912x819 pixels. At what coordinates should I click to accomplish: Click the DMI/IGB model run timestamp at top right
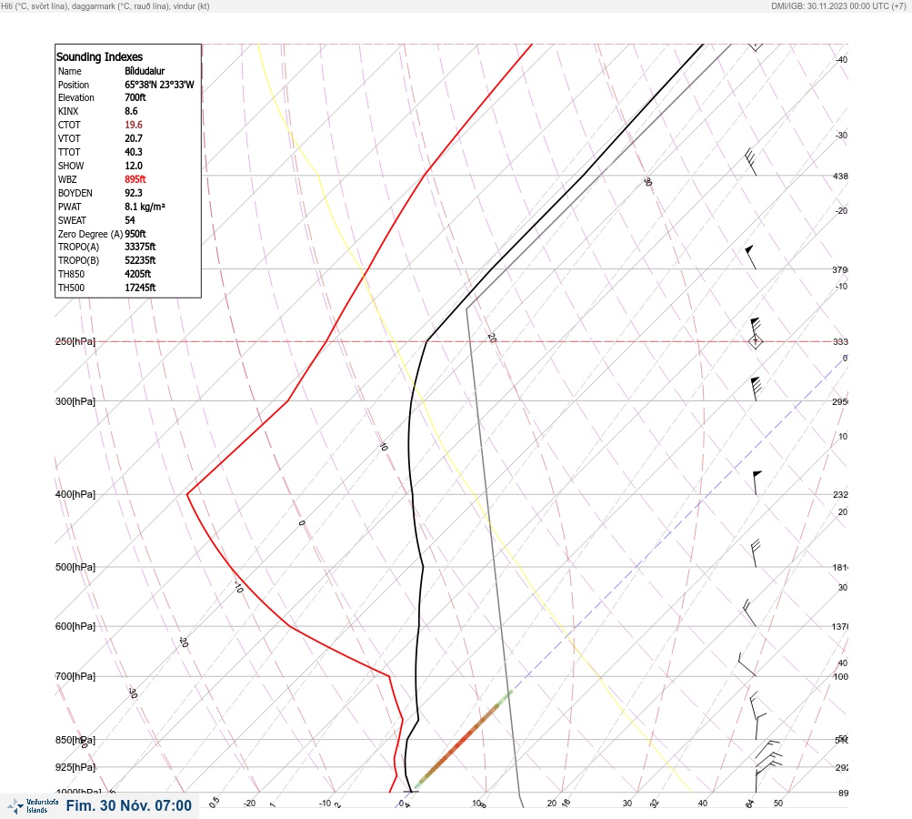point(838,6)
